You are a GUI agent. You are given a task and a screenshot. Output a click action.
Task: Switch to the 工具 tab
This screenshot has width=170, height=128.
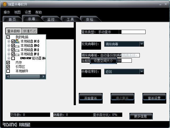pos(70,19)
